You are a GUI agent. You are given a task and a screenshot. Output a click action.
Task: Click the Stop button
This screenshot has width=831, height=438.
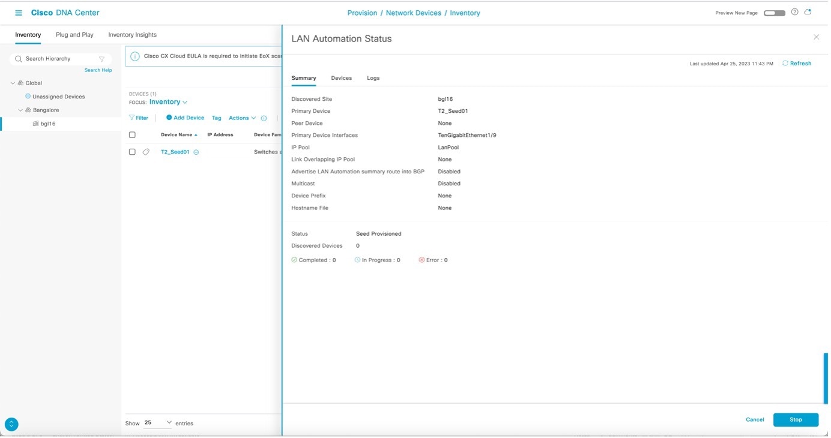(796, 419)
